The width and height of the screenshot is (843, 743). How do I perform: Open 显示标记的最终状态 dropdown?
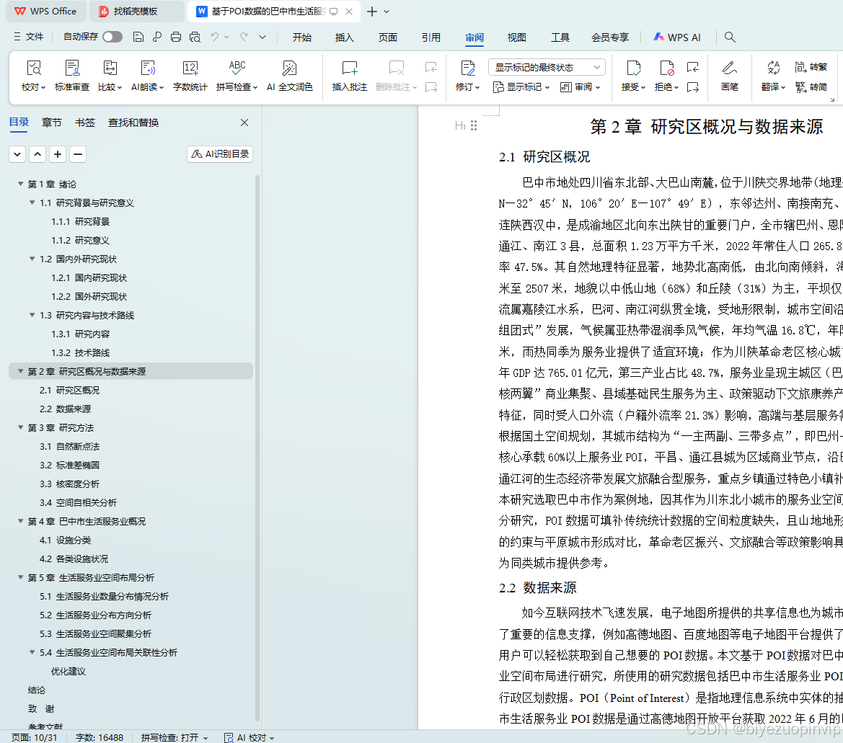pos(547,67)
